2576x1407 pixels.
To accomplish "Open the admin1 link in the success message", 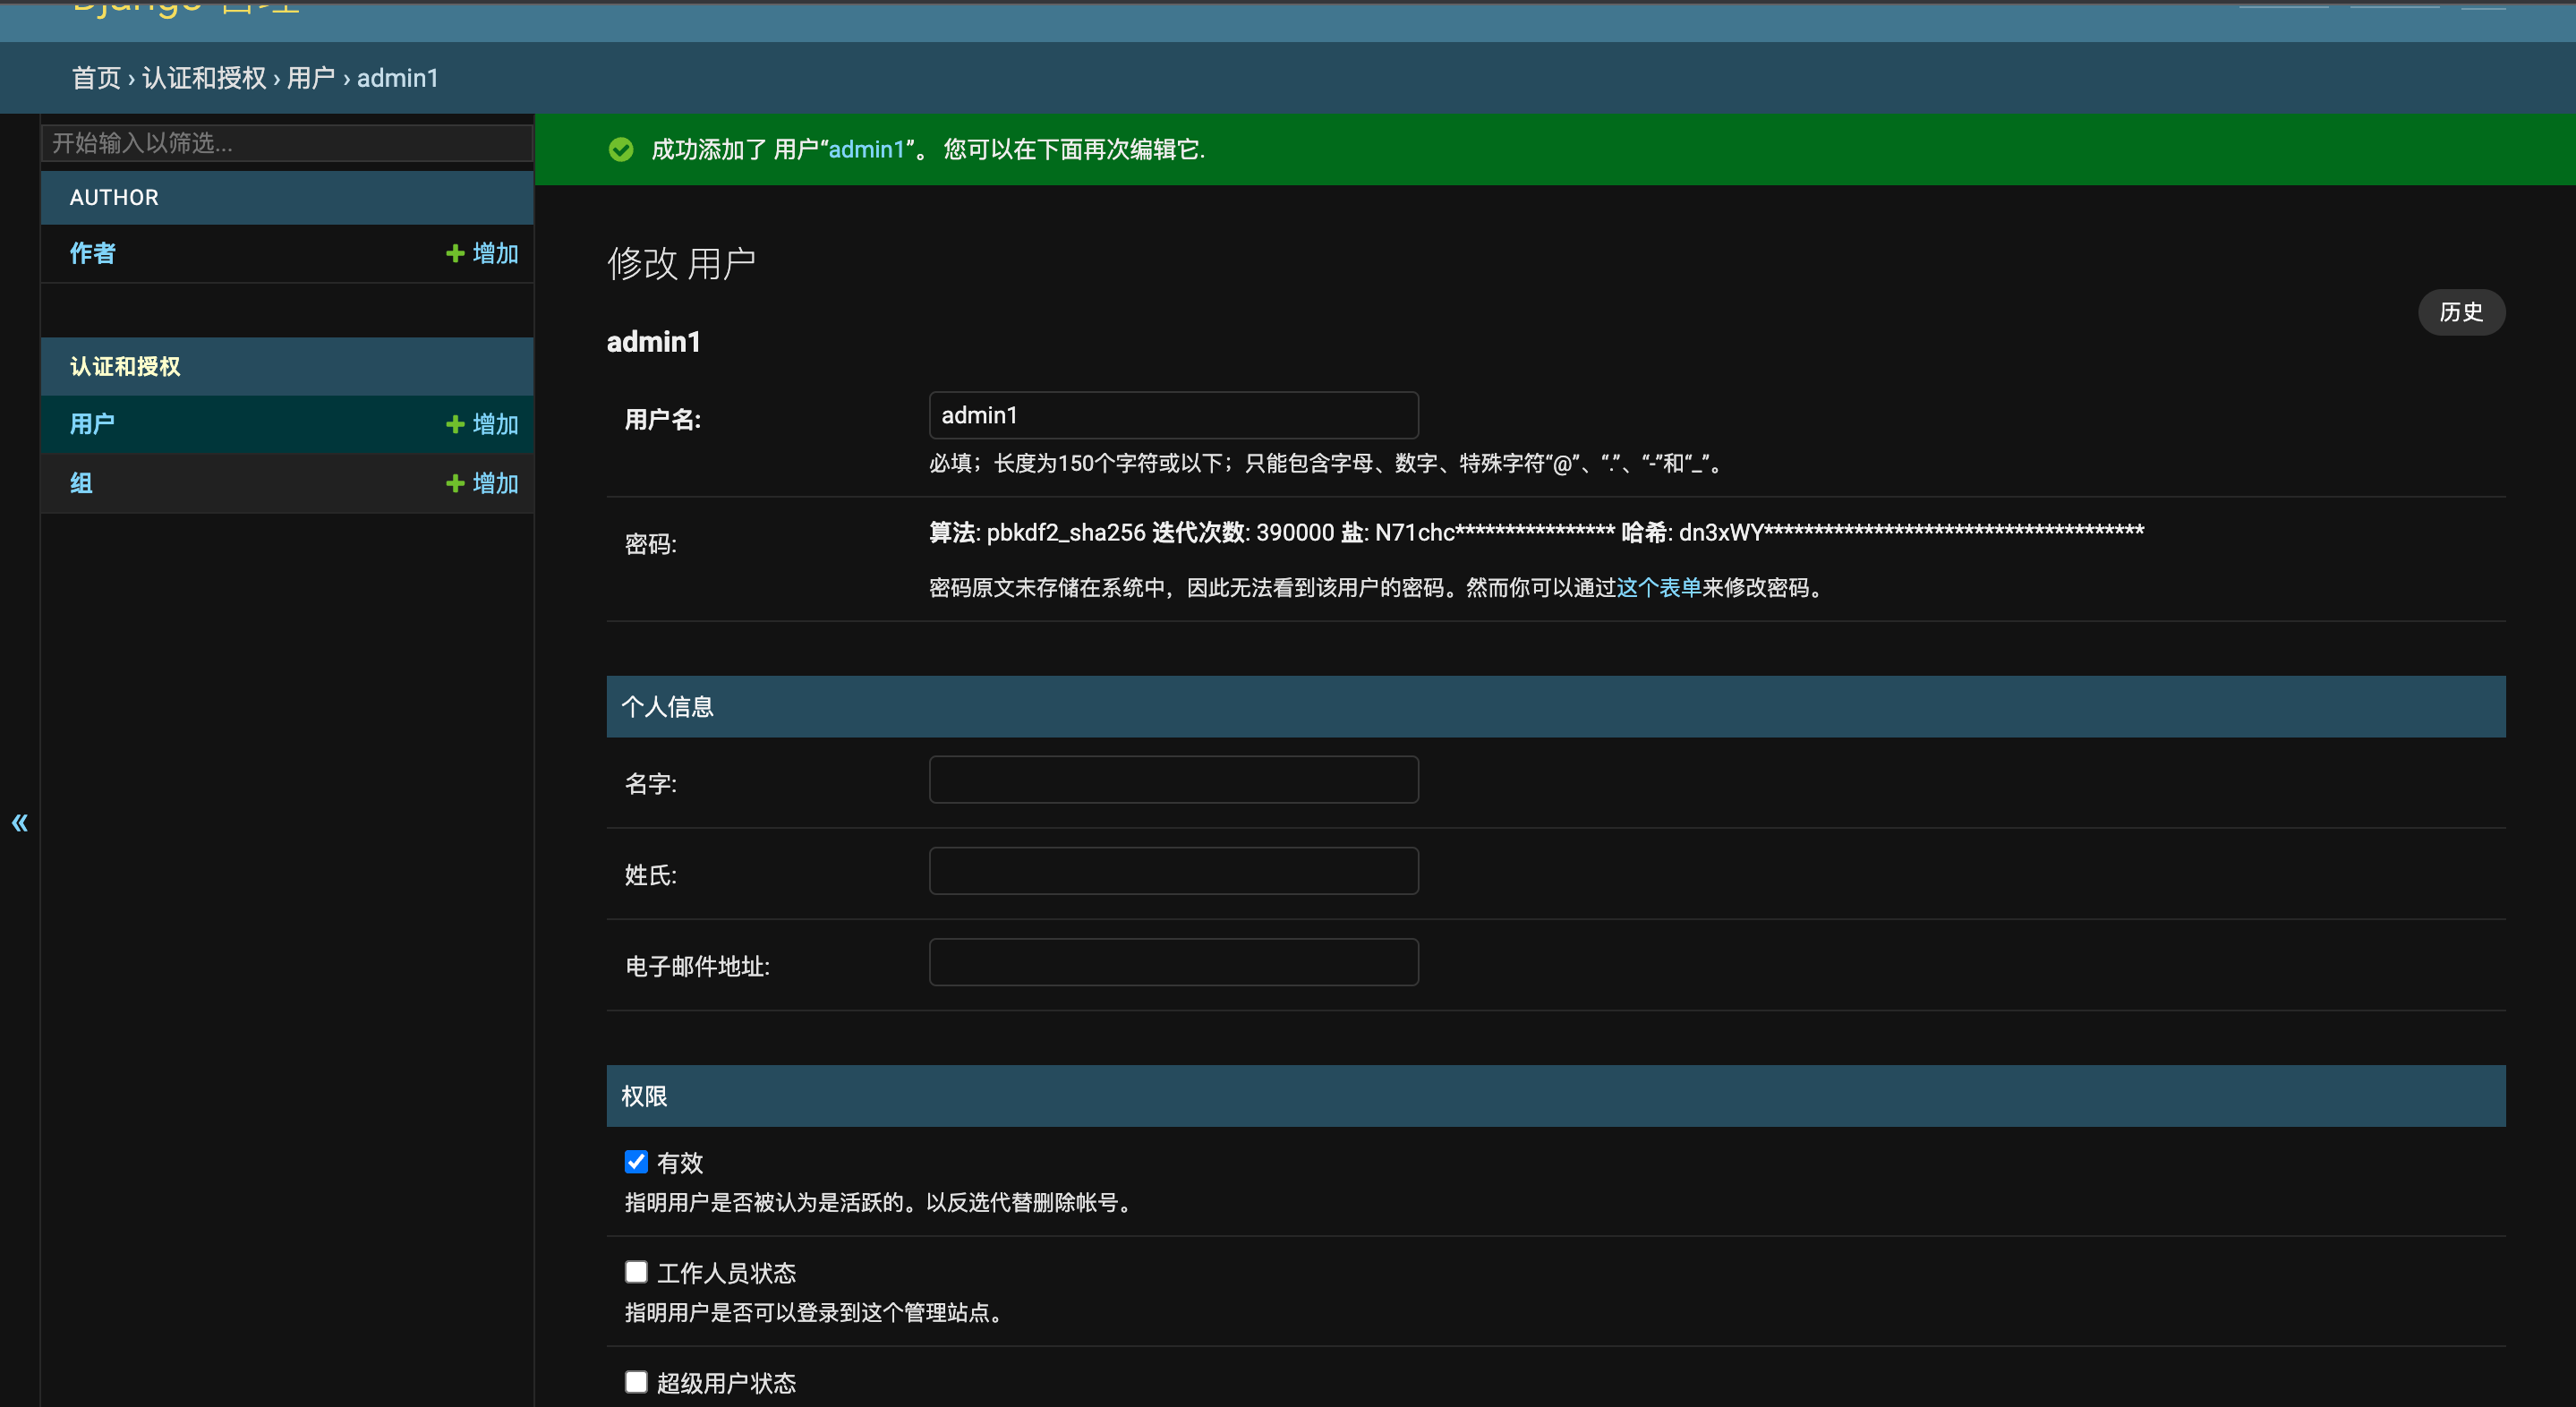I will pos(866,149).
